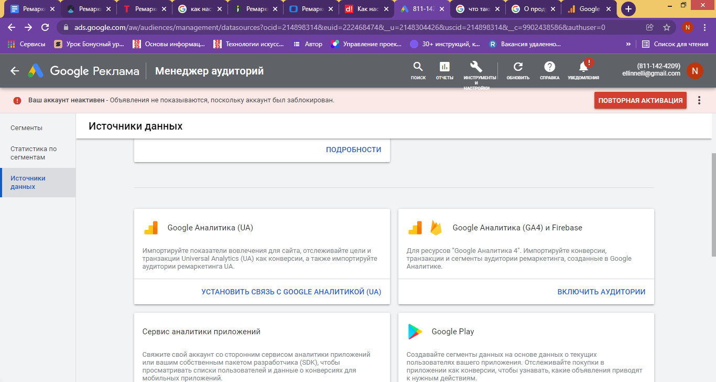Click the ПОДРОБНОСТИ link
The height and width of the screenshot is (382, 716).
coord(354,150)
